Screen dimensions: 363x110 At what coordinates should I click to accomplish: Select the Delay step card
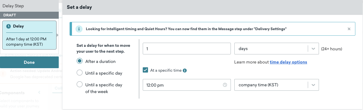[29, 35]
